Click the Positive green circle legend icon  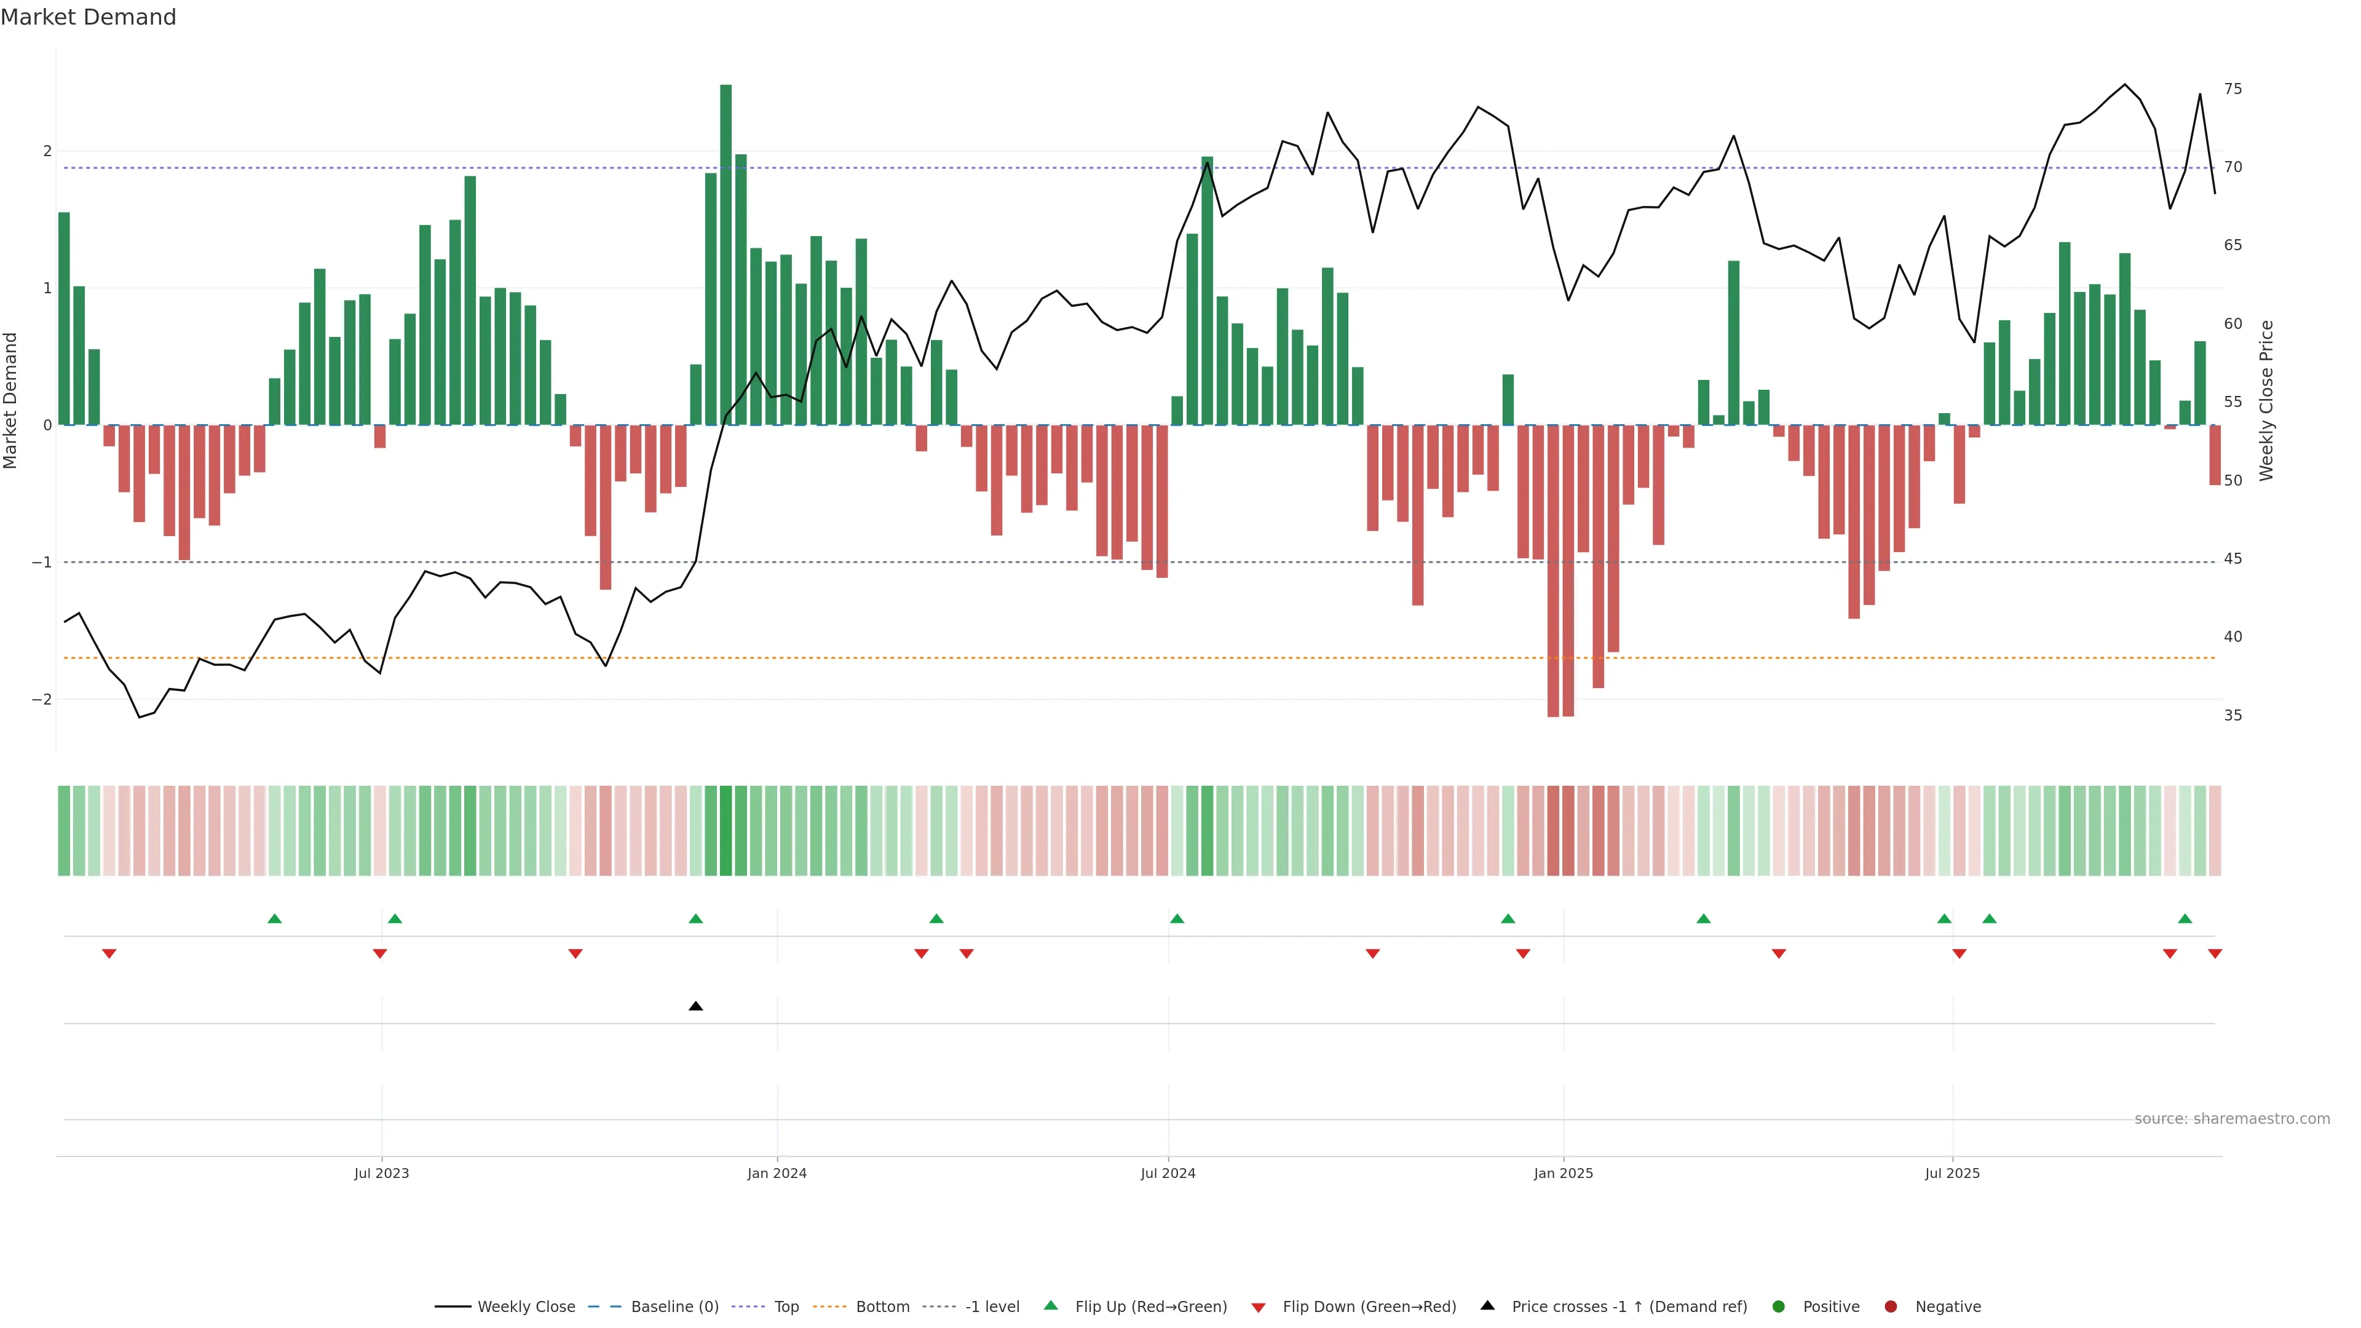tap(1779, 1306)
